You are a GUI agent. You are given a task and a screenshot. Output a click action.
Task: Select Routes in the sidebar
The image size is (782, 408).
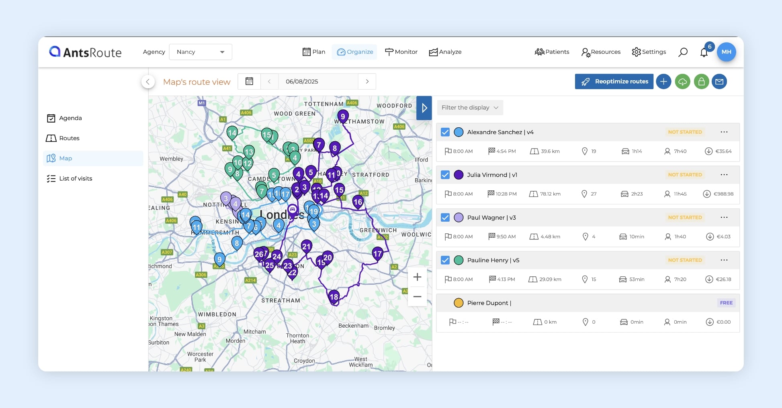[x=93, y=138]
